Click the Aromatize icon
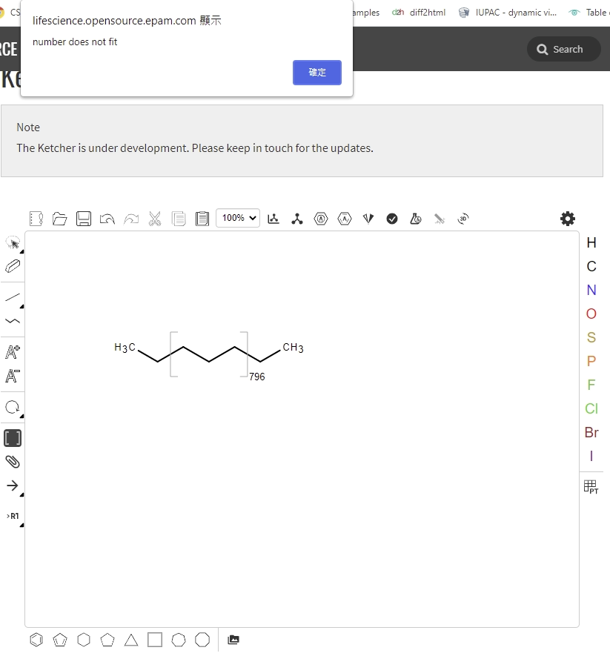The width and height of the screenshot is (610, 656). click(x=321, y=219)
